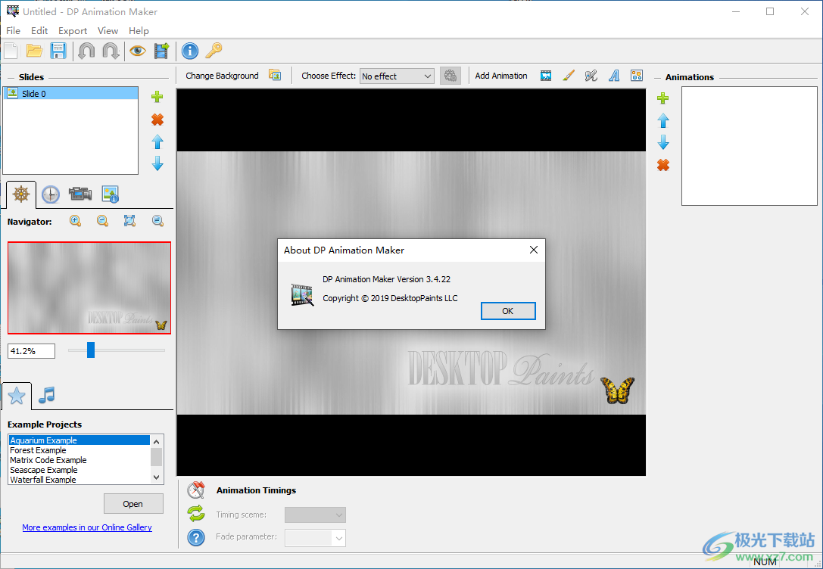Open the View menu
Screen dimensions: 823x569
pyautogui.click(x=108, y=30)
